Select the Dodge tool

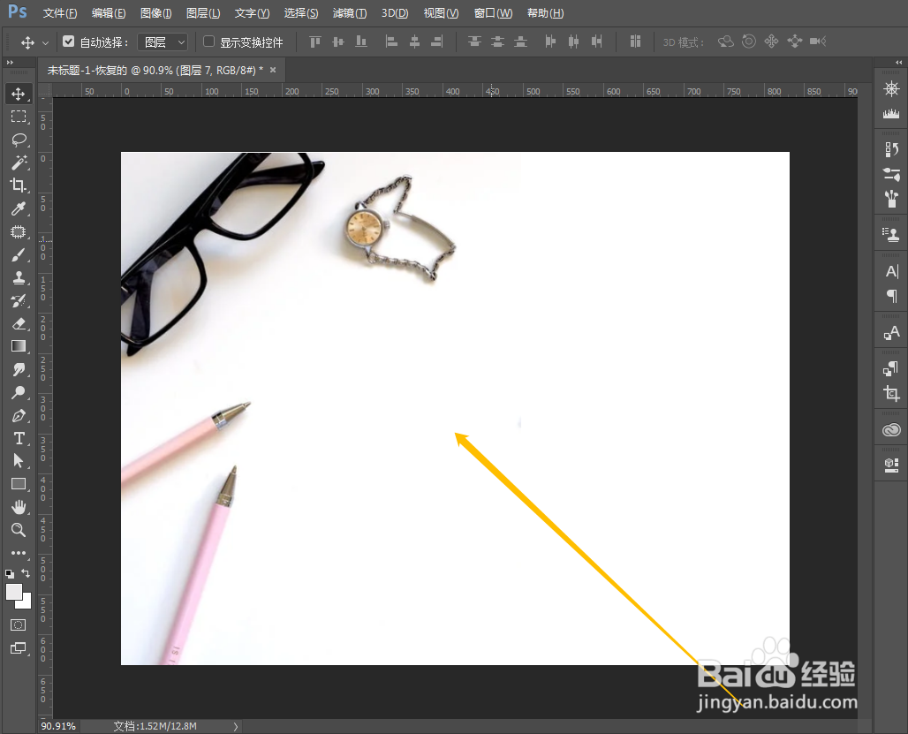pos(19,392)
